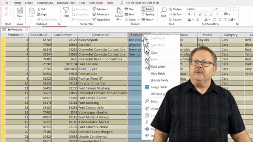Choose Copy from context menu
Viewport: 253px width, 142px height.
[x=154, y=52]
